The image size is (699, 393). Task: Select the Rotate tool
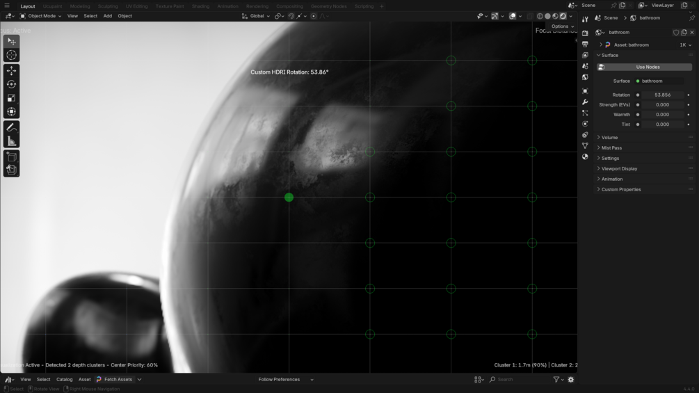pos(12,84)
